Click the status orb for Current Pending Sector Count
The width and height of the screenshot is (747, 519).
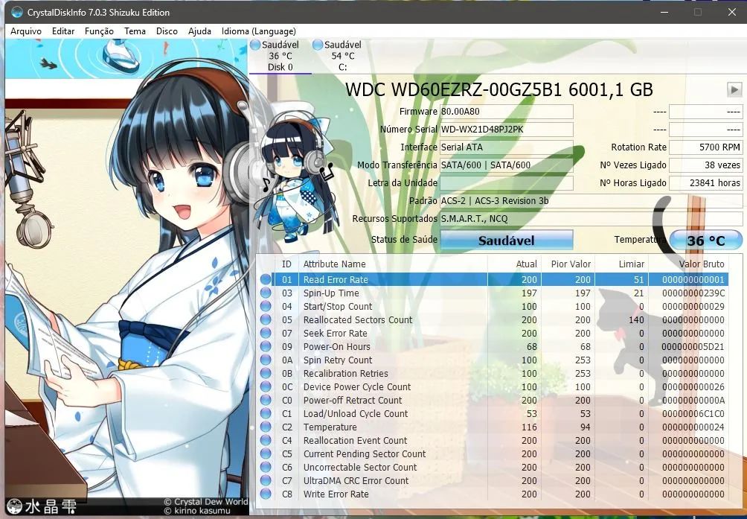(266, 453)
